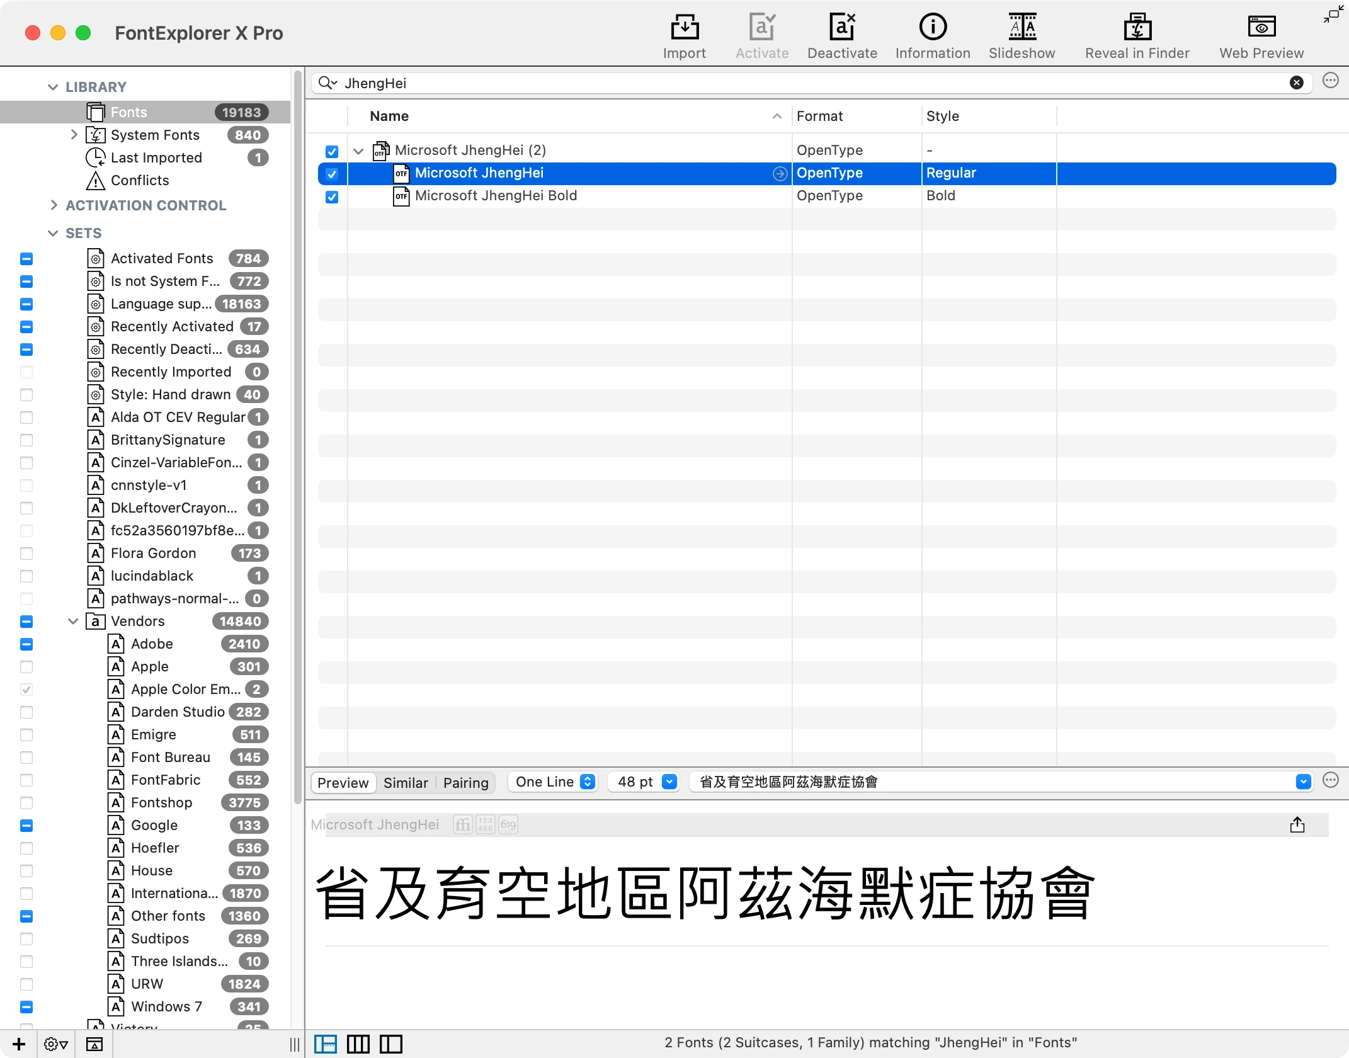Select the Recently Activated smart set
Viewport: 1349px width, 1058px height.
pyautogui.click(x=172, y=327)
